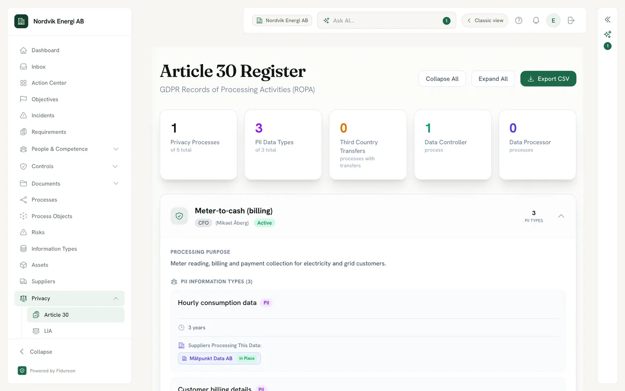
Task: Open the Inbox sidebar item
Action: click(69, 66)
